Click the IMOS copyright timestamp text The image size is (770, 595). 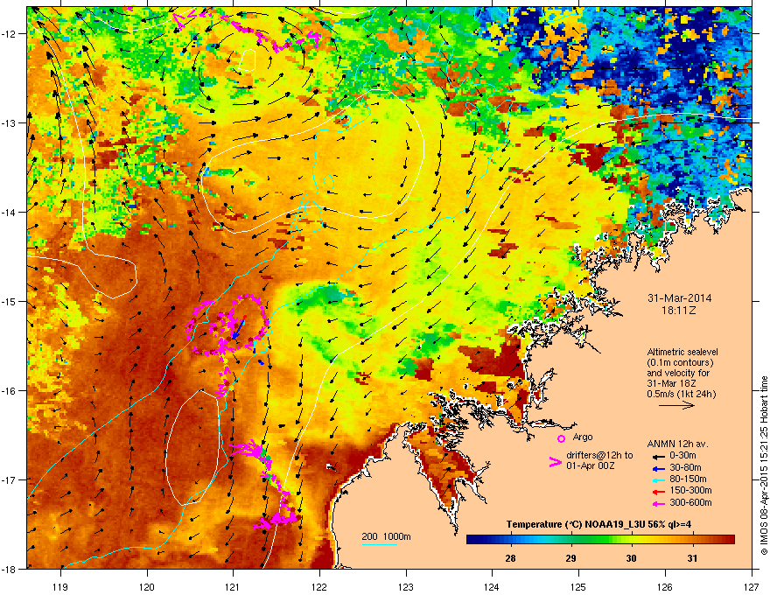click(x=764, y=465)
